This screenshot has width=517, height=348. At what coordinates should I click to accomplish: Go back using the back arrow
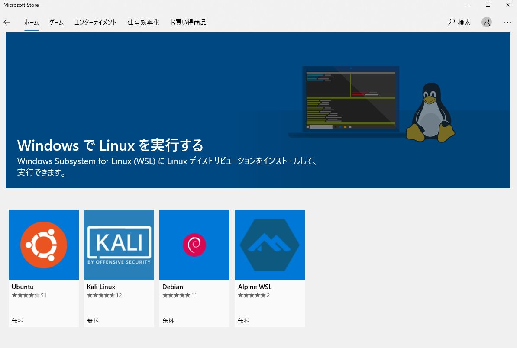pos(7,22)
